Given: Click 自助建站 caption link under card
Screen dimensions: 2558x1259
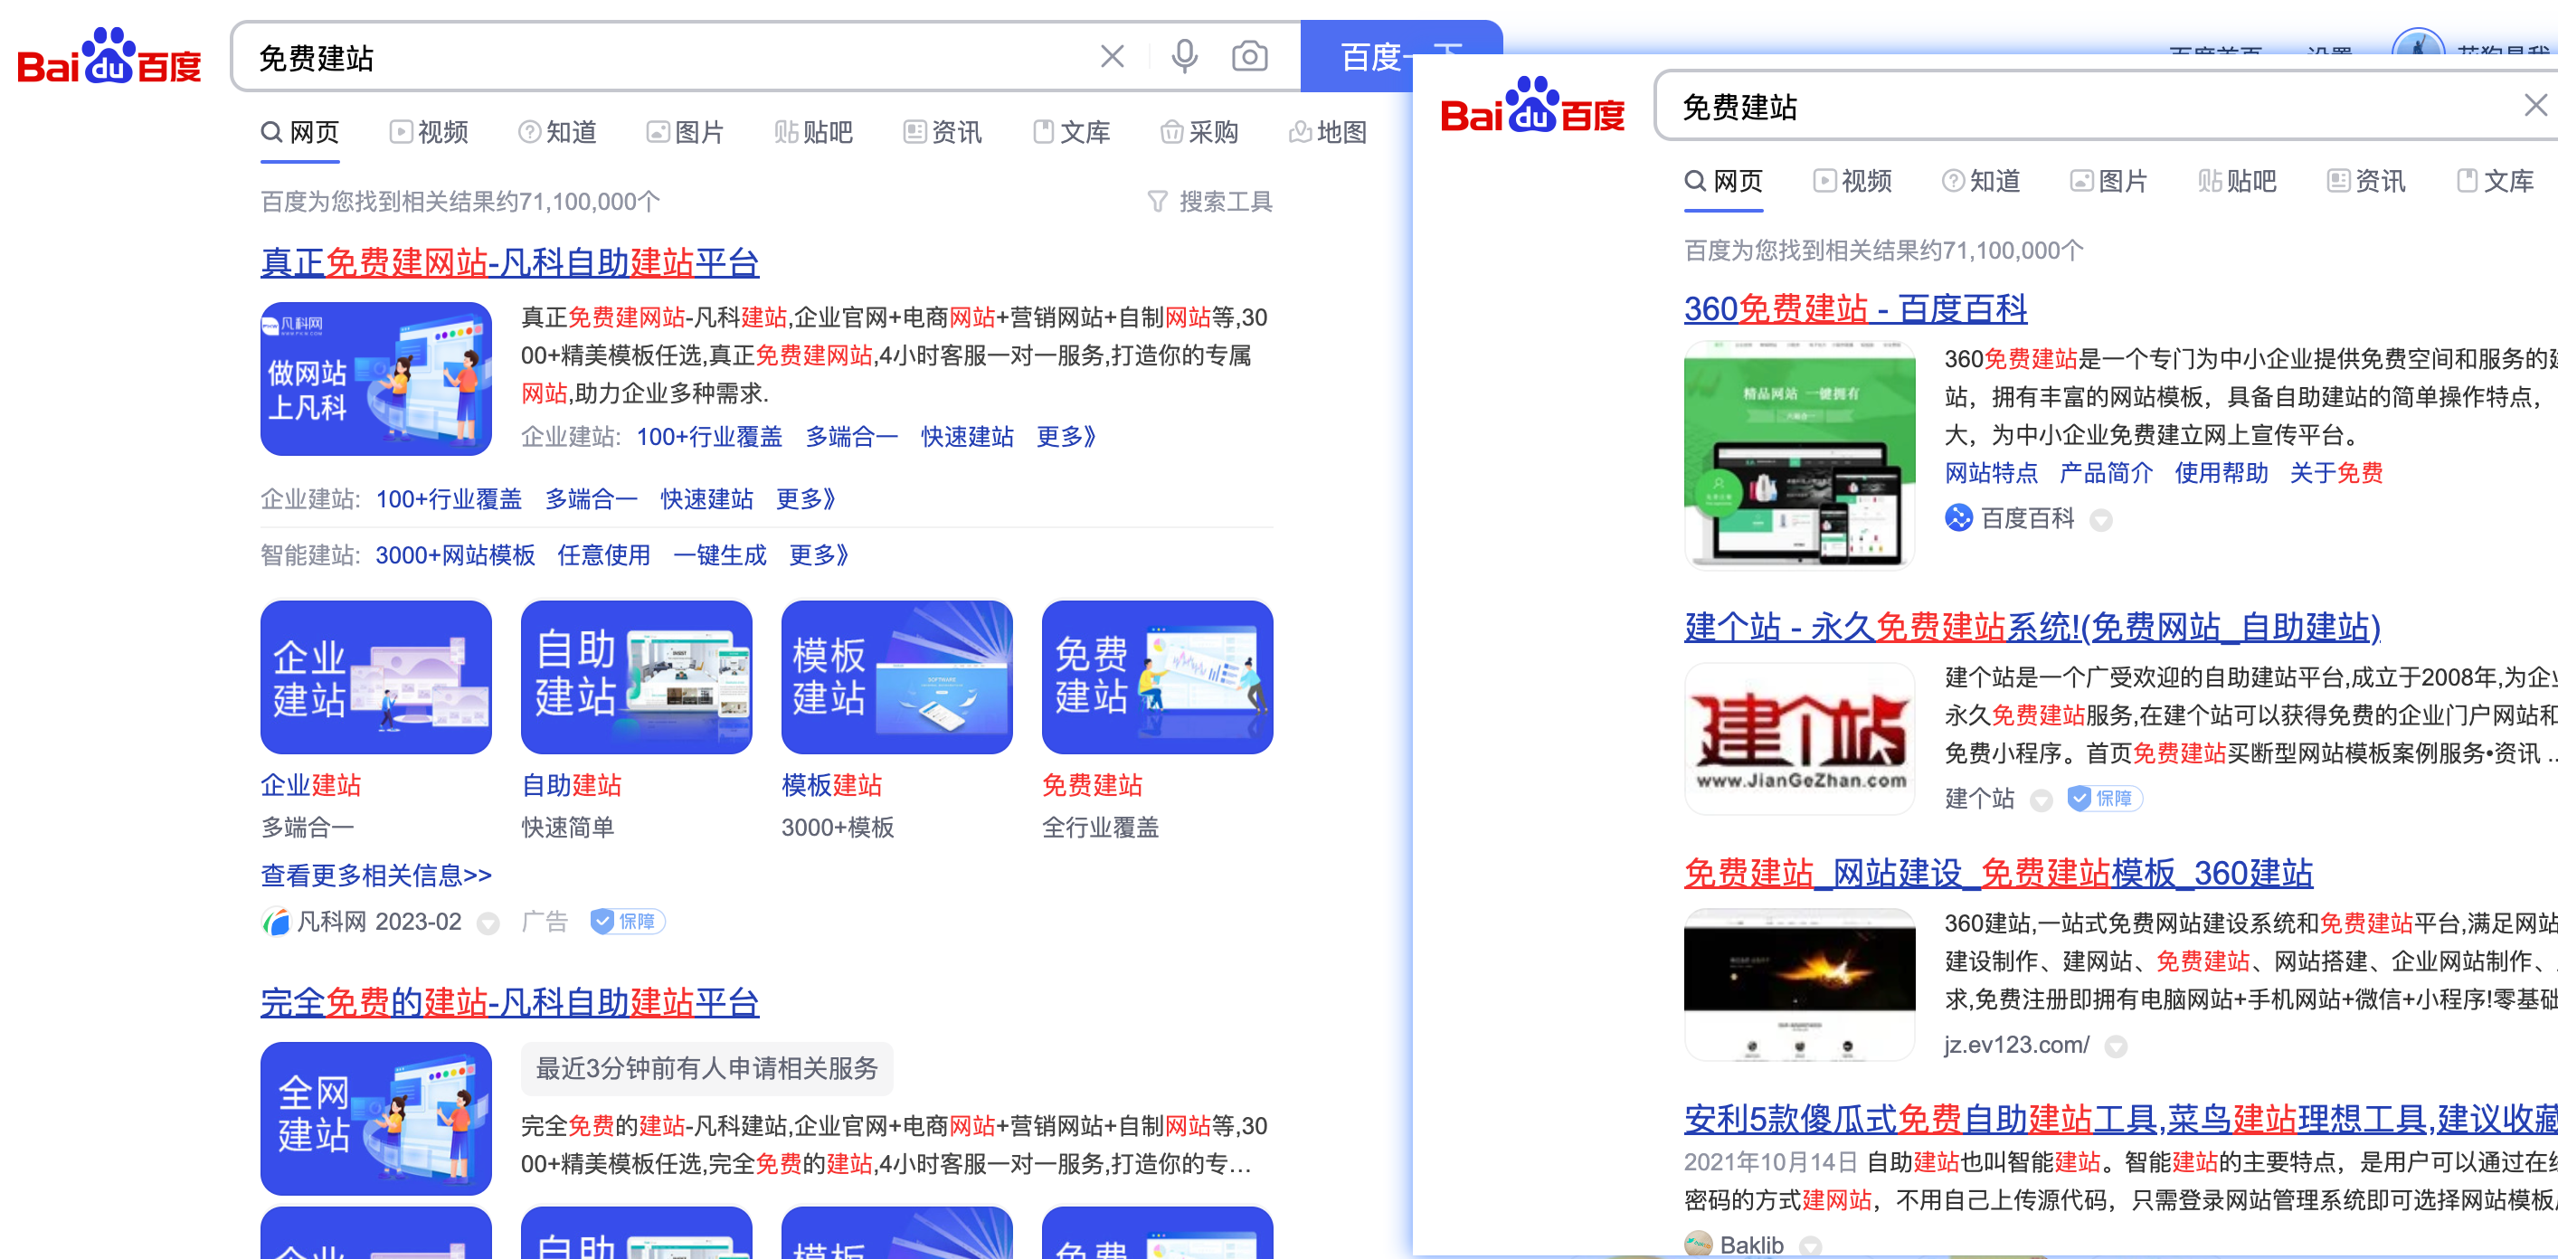Looking at the screenshot, I should (x=571, y=786).
